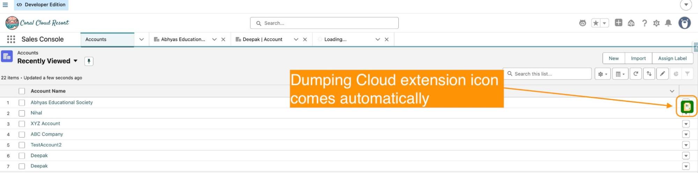
Task: Open the Display As table menu
Action: [620, 74]
